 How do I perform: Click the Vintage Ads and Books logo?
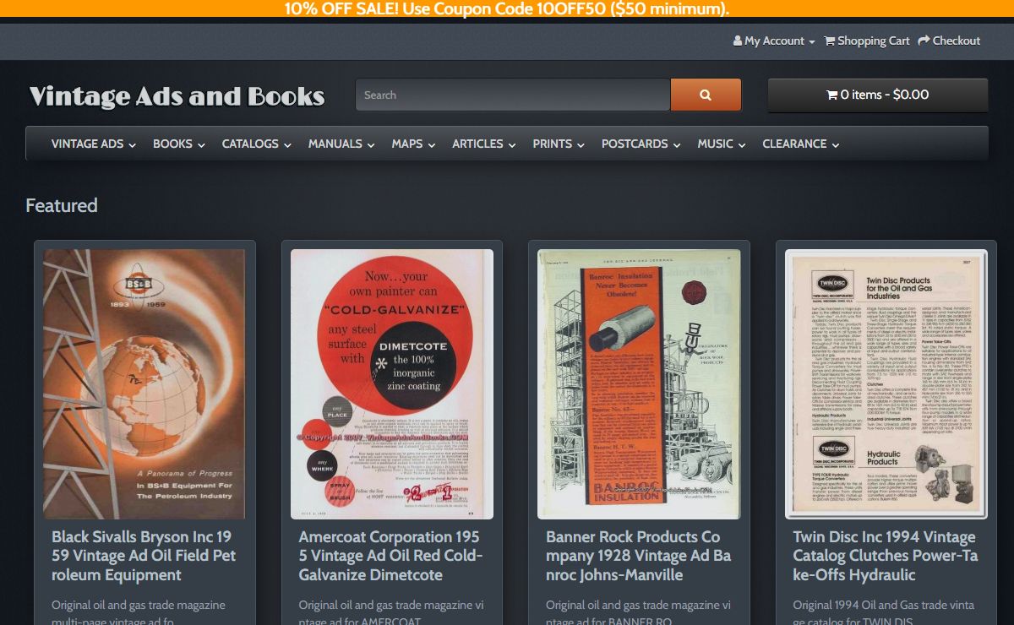click(x=177, y=96)
